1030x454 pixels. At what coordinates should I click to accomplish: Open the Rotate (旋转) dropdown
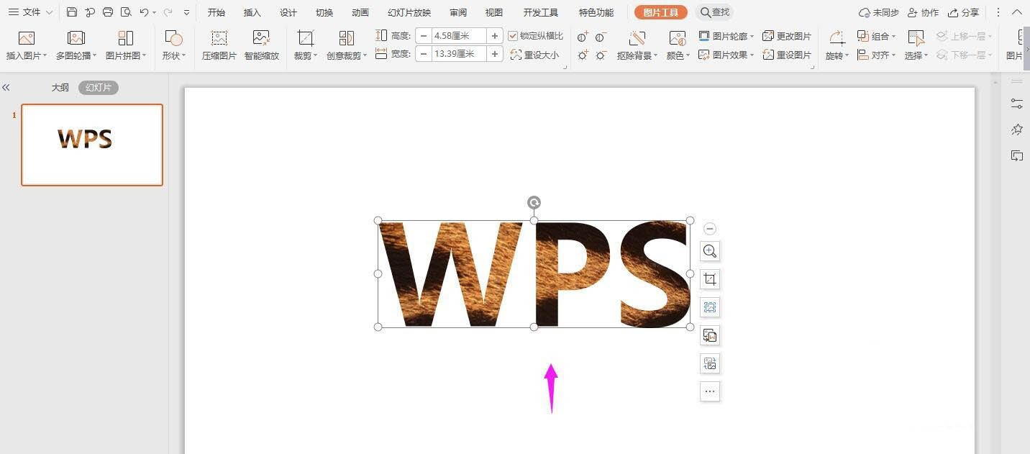pyautogui.click(x=837, y=55)
